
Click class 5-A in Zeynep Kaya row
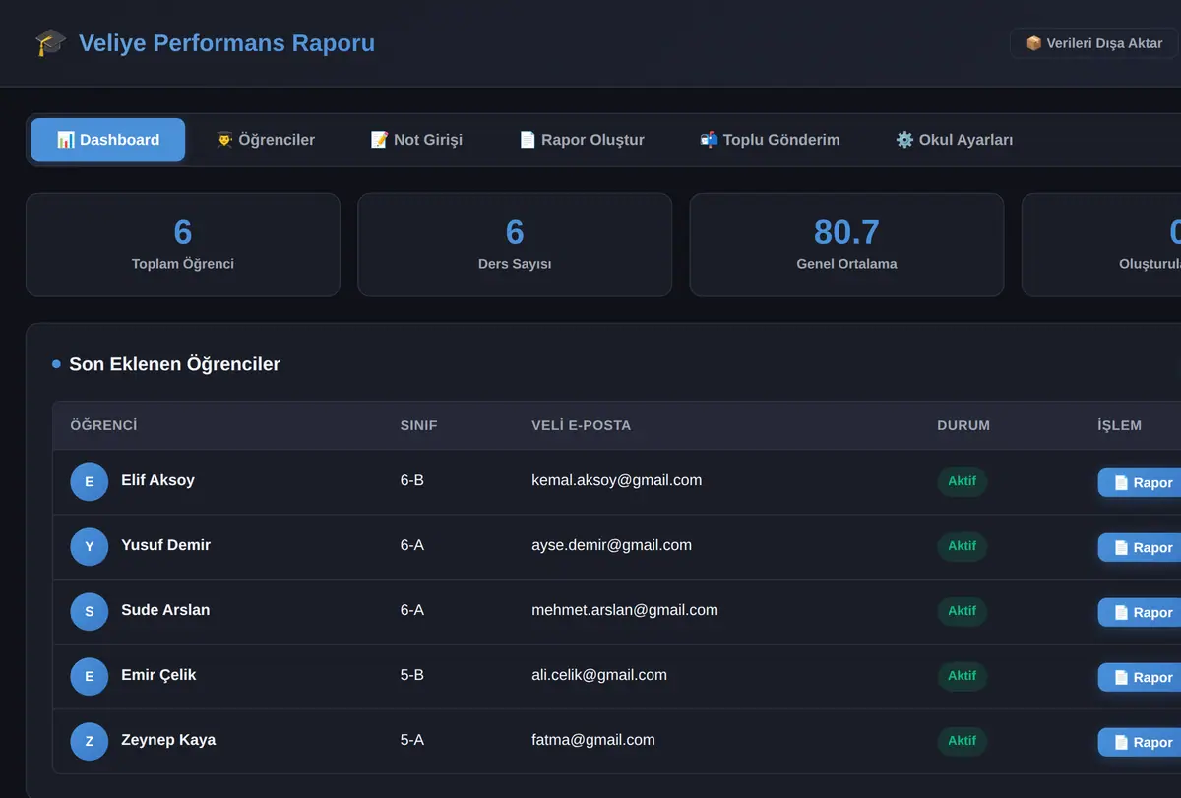point(412,740)
